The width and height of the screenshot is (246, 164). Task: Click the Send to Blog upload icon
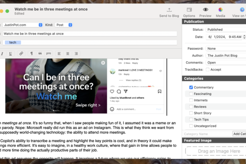pyautogui.click(x=169, y=10)
